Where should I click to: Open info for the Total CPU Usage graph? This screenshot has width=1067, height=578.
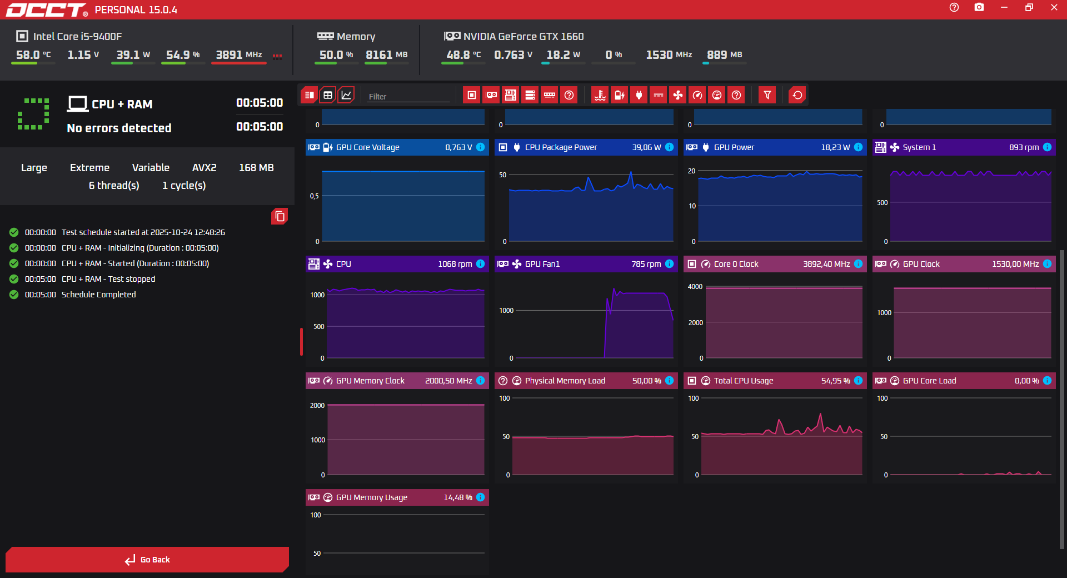coord(858,381)
